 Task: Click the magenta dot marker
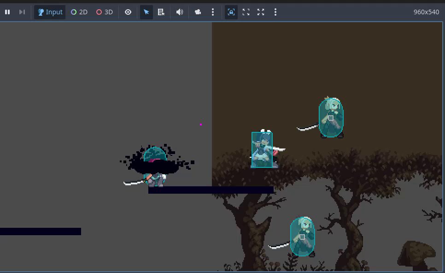[201, 125]
